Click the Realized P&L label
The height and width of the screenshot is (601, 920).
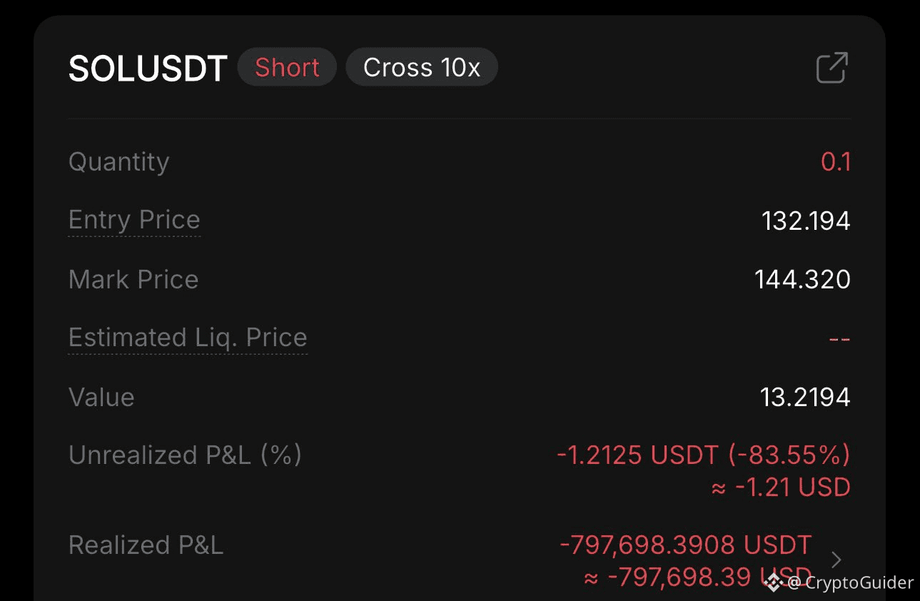pos(146,545)
